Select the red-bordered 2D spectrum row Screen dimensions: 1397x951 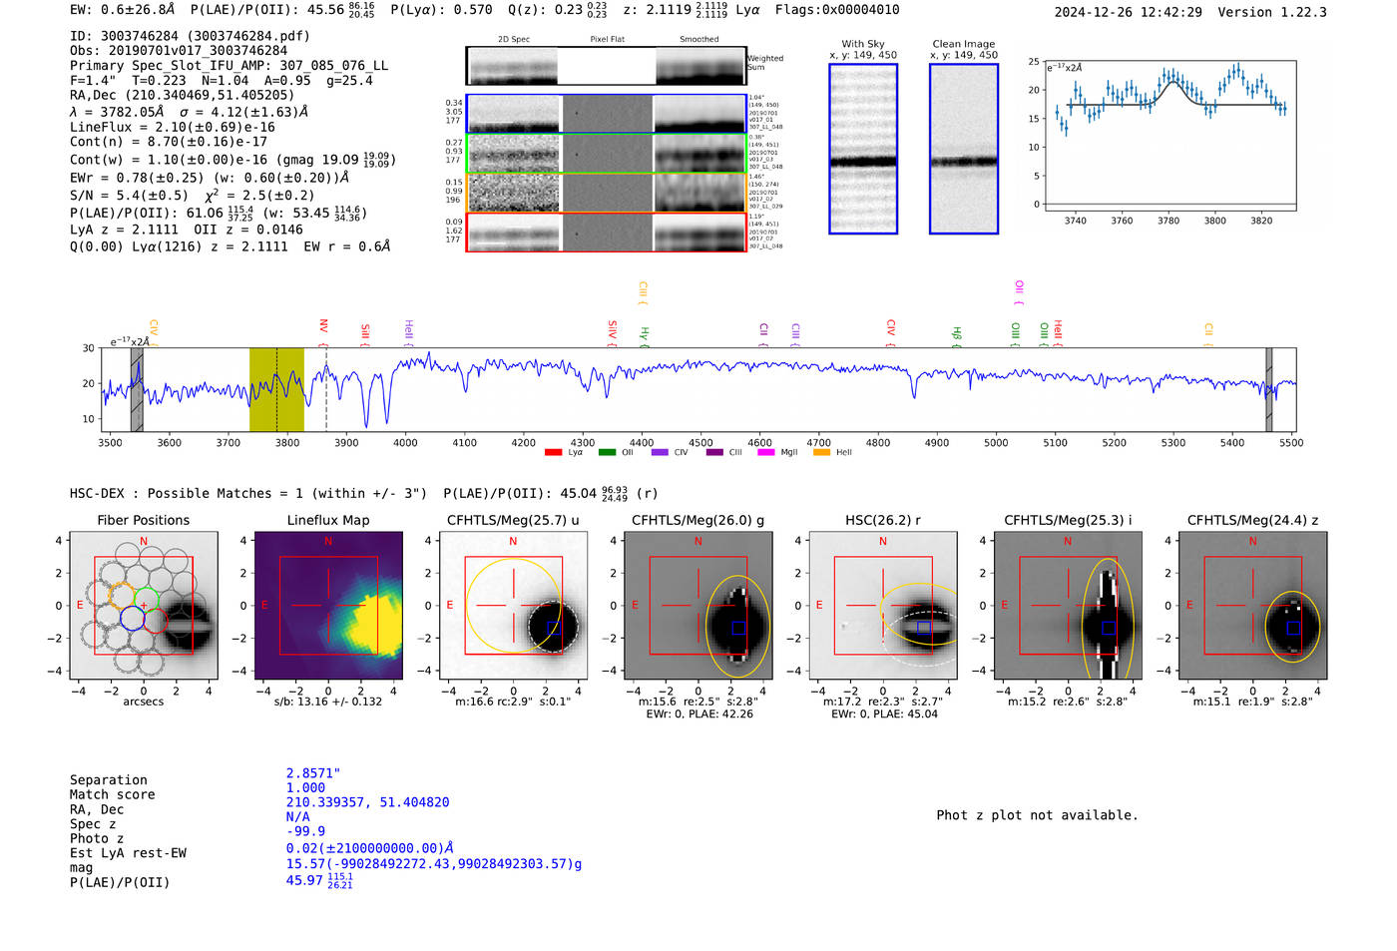pos(606,233)
